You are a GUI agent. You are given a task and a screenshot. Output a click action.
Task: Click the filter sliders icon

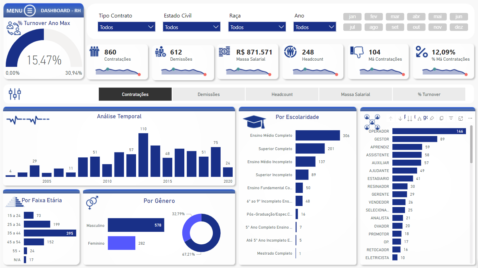(x=15, y=94)
